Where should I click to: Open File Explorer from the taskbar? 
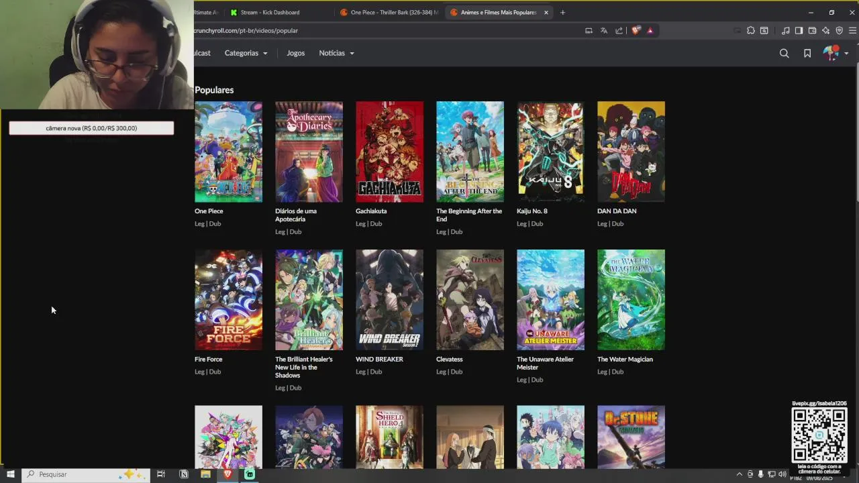[x=205, y=474]
